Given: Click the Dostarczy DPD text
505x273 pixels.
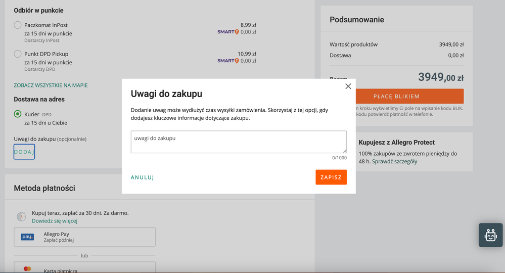Looking at the screenshot, I should pos(39,69).
